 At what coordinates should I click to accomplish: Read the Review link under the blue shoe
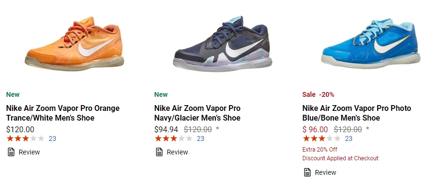pos(325,172)
